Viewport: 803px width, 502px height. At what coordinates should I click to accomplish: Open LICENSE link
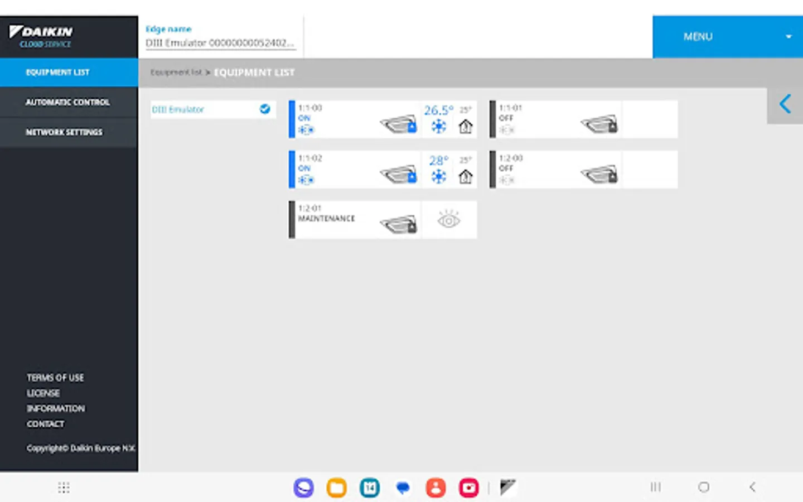click(43, 393)
